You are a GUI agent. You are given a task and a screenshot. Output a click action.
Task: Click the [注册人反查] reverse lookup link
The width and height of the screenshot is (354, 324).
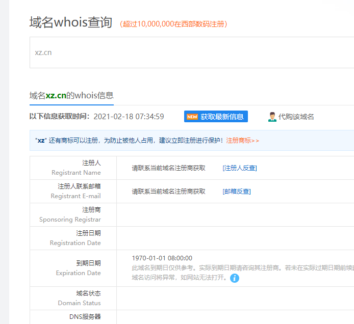[240, 168]
